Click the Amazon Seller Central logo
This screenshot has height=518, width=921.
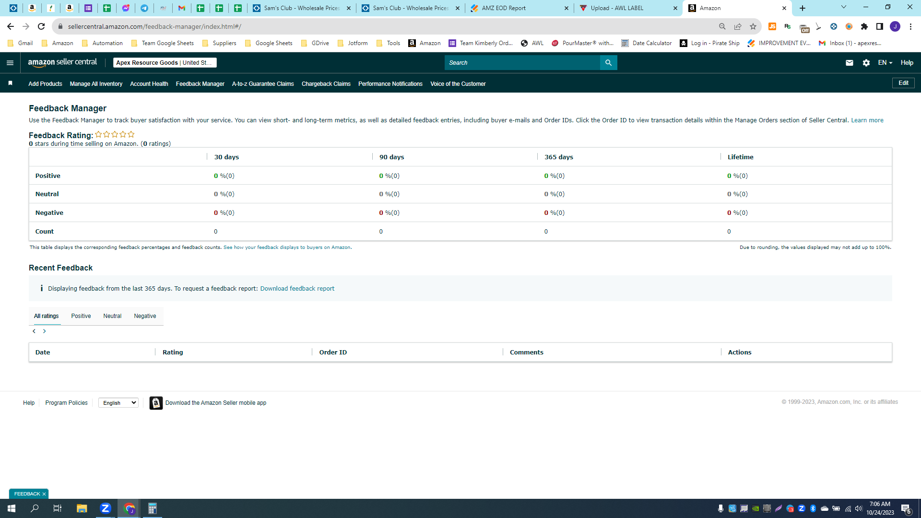(x=62, y=62)
